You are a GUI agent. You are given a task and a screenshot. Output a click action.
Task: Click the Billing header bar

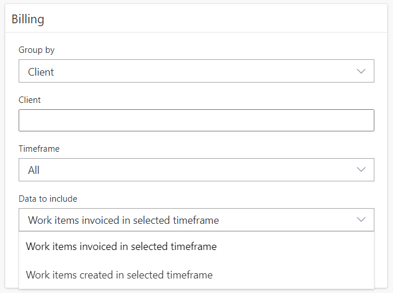pos(196,19)
